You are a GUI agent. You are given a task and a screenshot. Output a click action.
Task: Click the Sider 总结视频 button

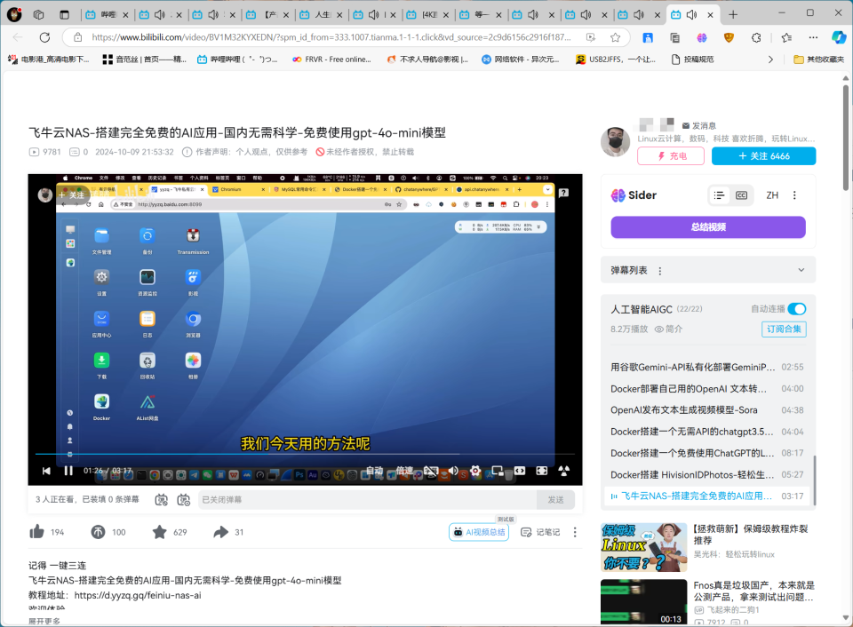pos(708,227)
